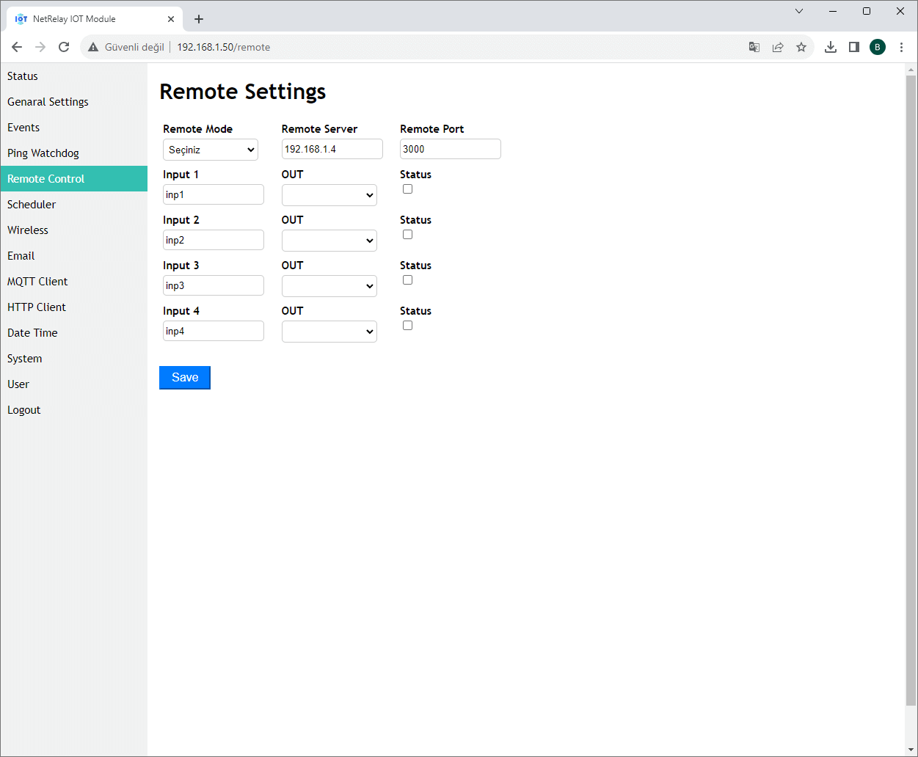Open the Remote Mode Seçiniz dropdown
Image resolution: width=918 pixels, height=757 pixels.
(210, 149)
